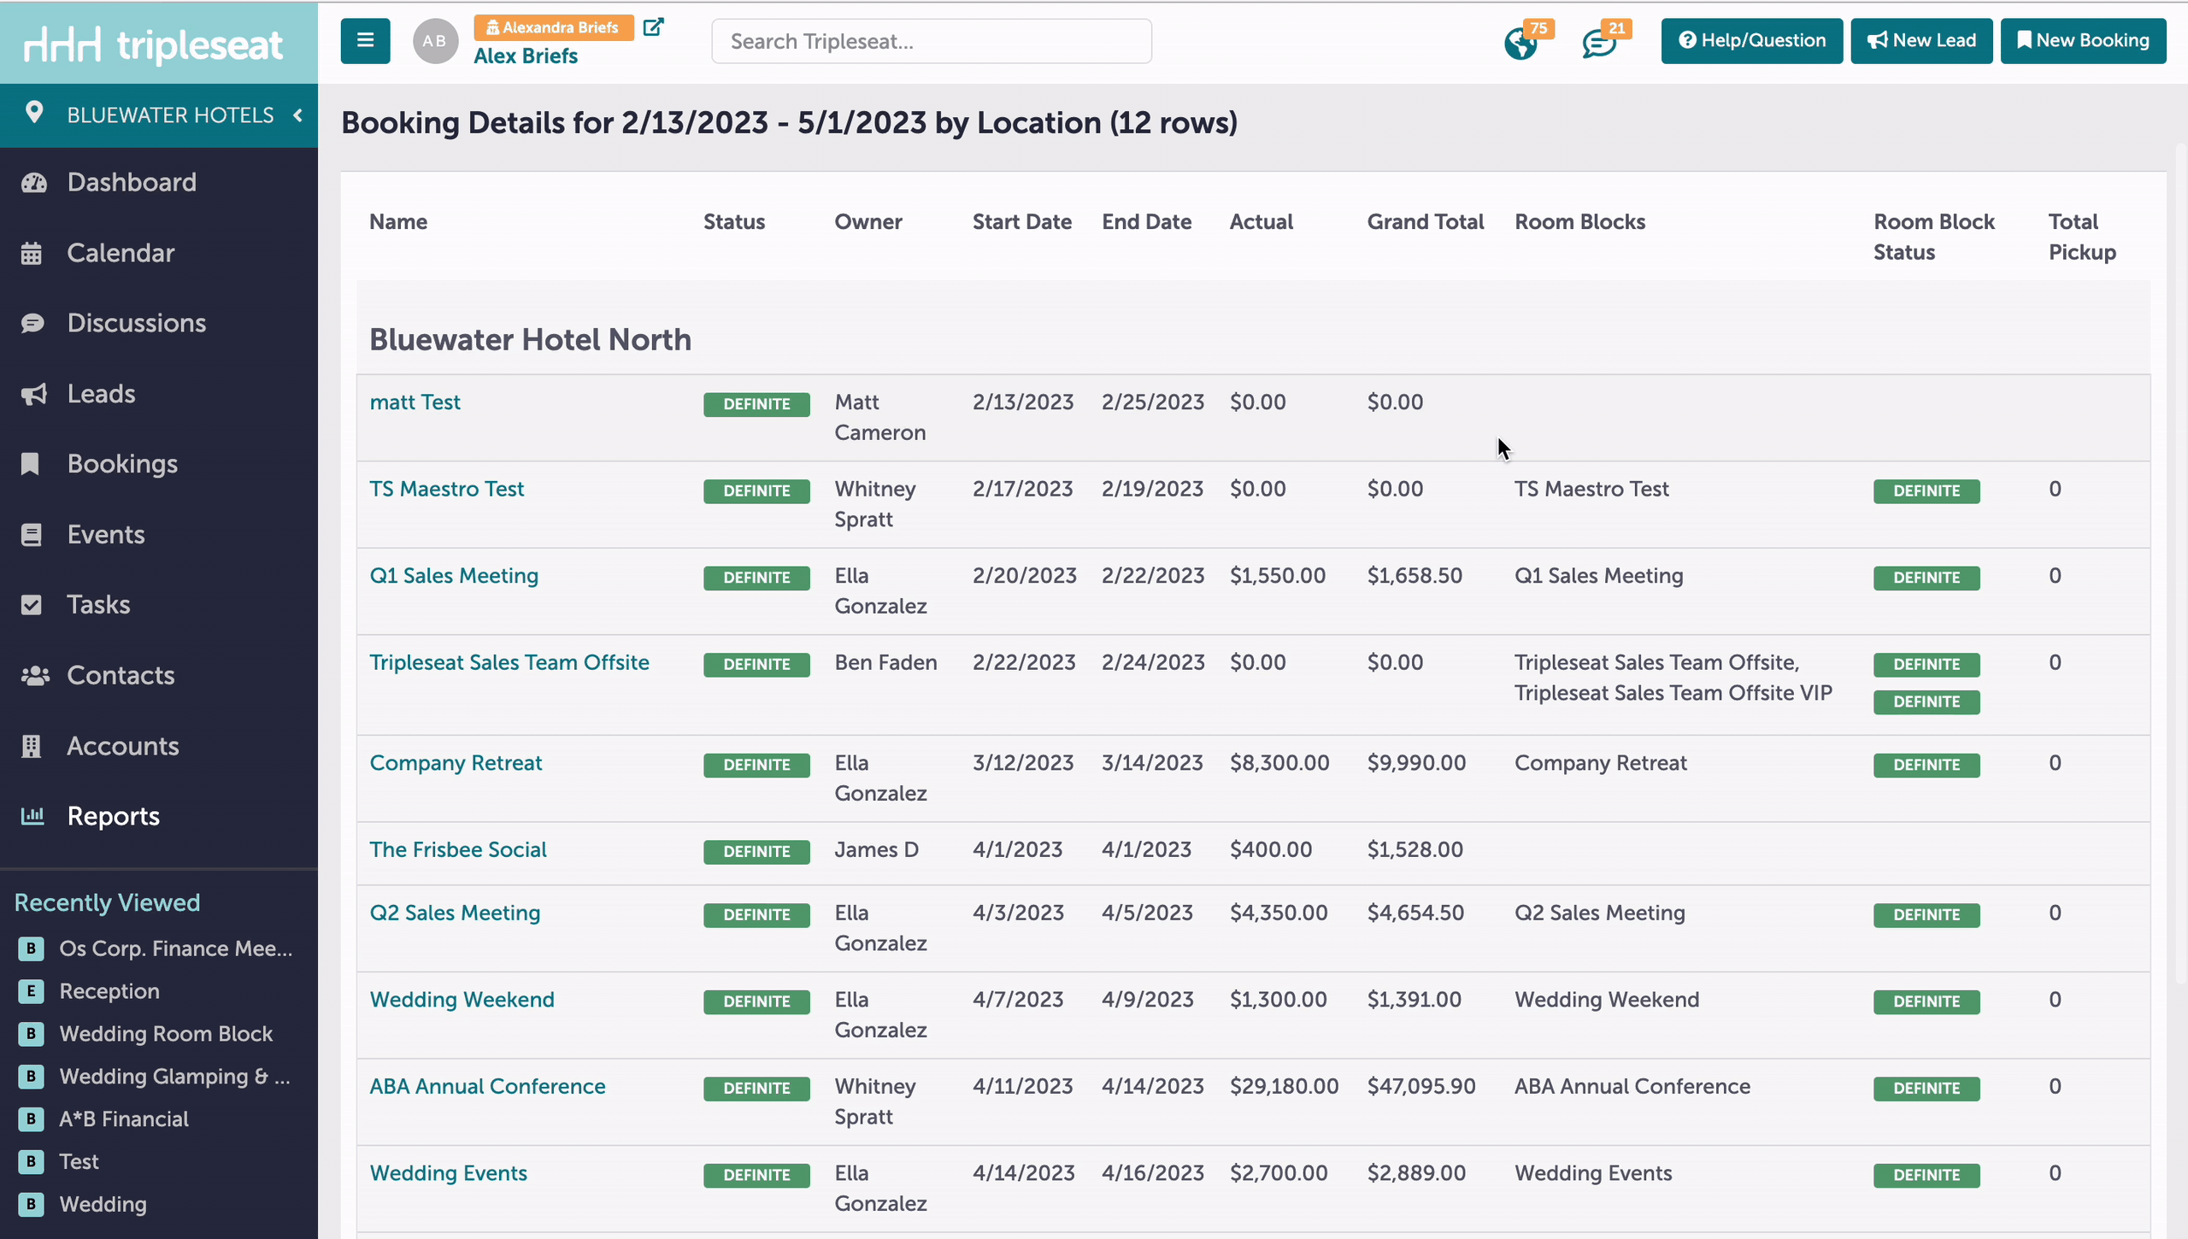Viewport: 2188px width, 1239px height.
Task: Open recently viewed Os Corp. Finance Mee... item
Action: [x=175, y=948]
